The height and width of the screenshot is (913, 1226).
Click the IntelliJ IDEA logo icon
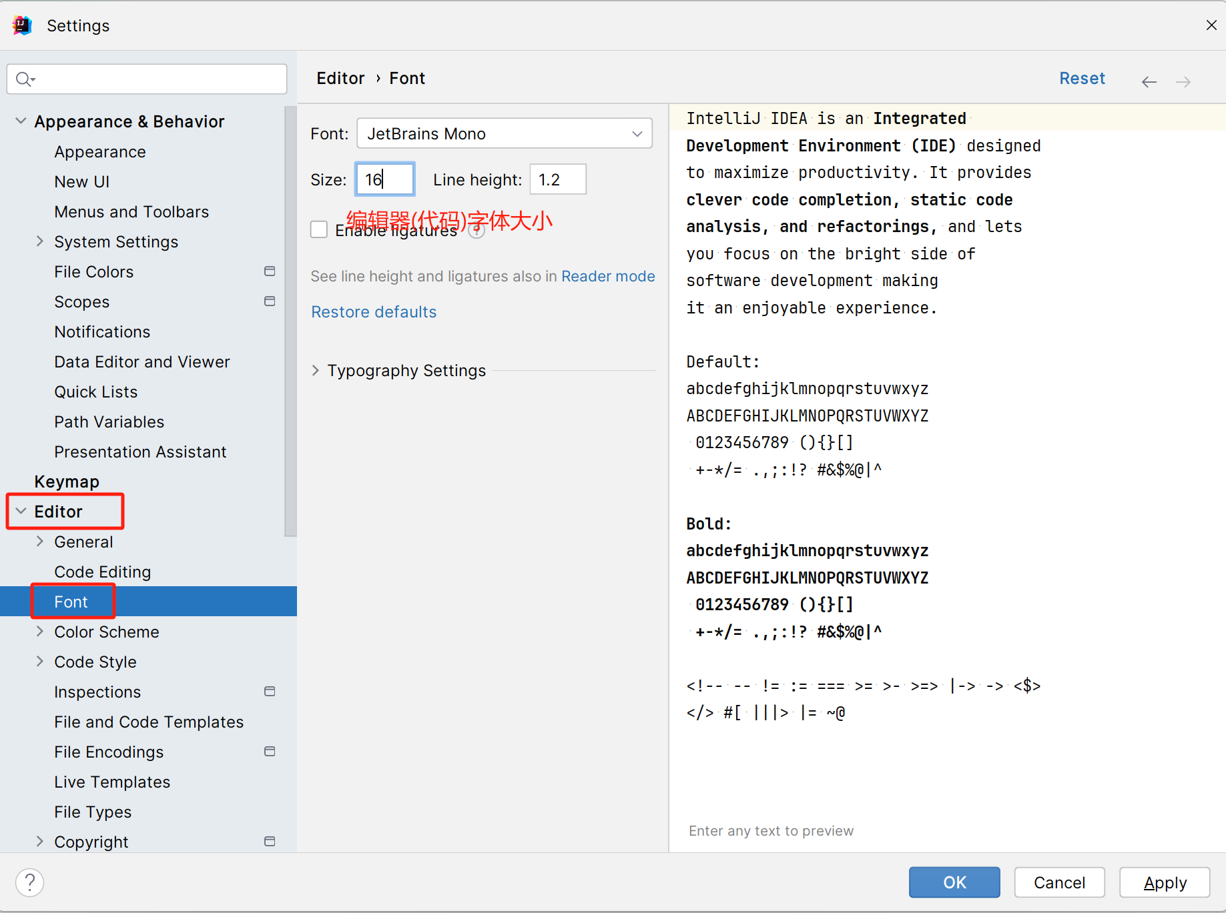[22, 25]
